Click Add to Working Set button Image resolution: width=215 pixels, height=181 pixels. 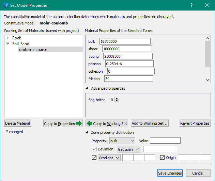pyautogui.click(x=150, y=123)
